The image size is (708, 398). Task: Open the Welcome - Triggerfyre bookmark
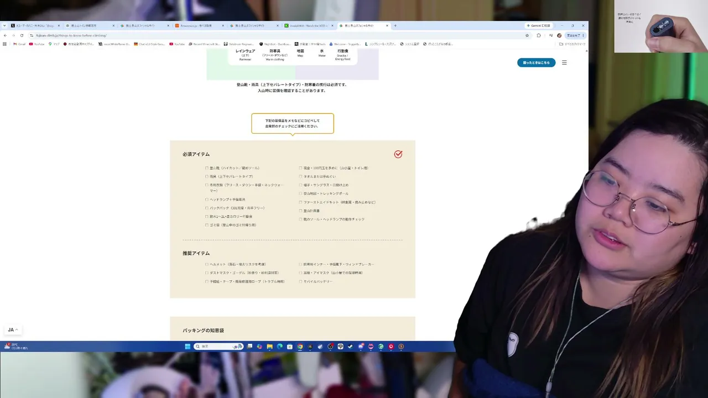[346, 44]
